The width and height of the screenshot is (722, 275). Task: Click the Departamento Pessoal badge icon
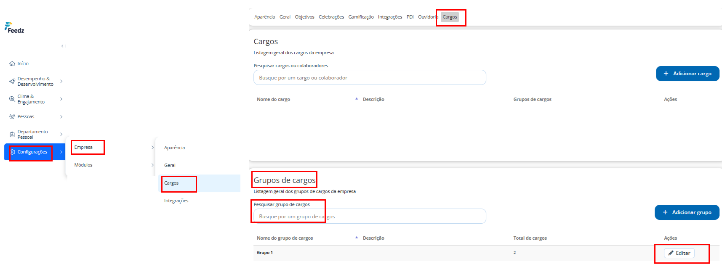tap(12, 135)
